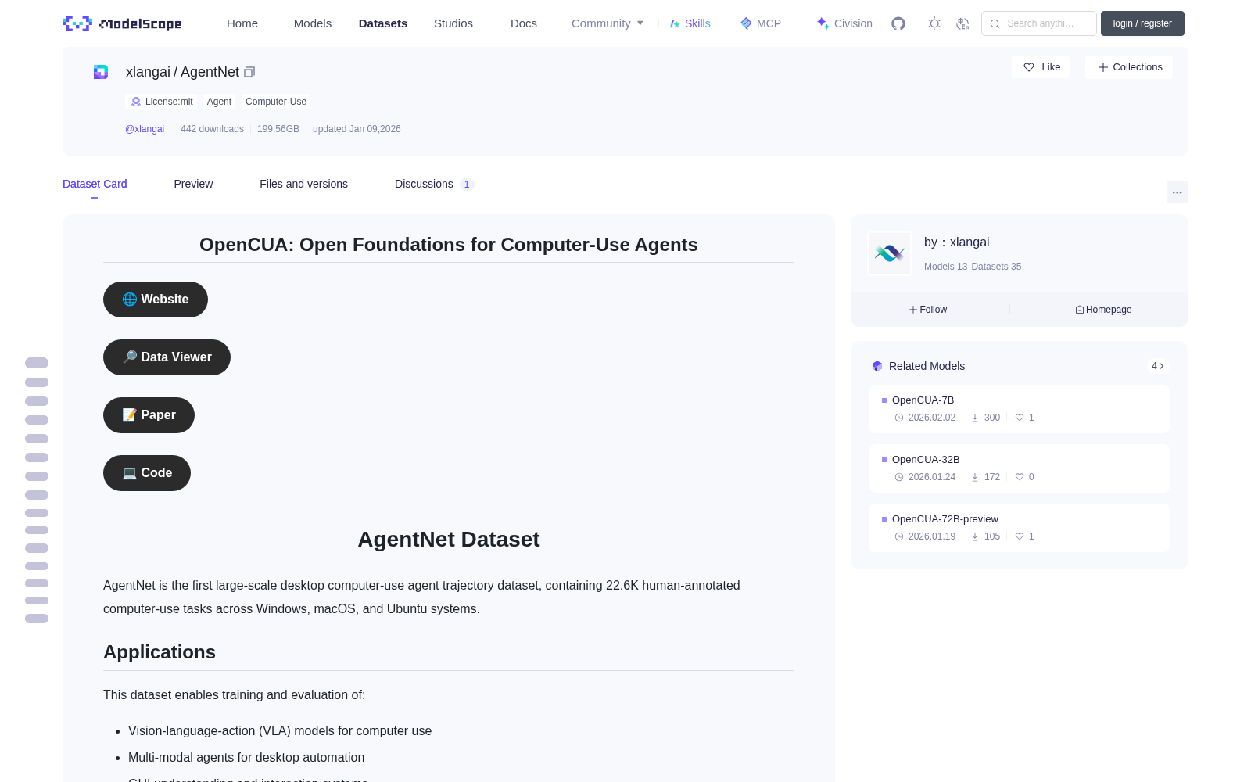This screenshot has height=782, width=1251.
Task: Add dataset to Collections
Action: click(1129, 67)
